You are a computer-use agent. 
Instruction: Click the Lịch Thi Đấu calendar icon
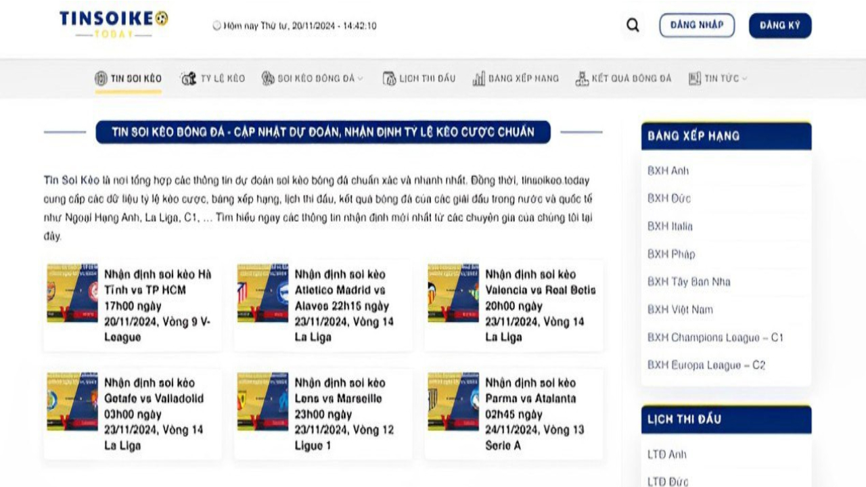389,78
